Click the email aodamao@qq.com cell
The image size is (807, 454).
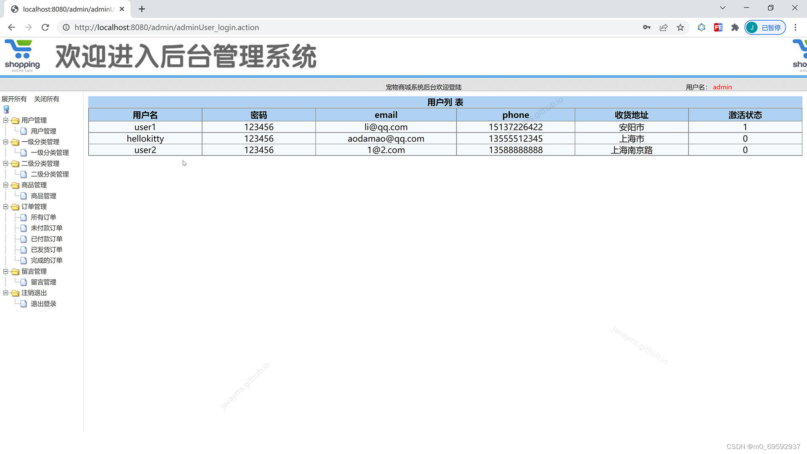(x=386, y=138)
